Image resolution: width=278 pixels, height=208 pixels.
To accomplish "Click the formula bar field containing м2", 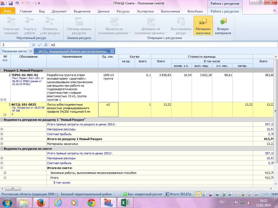I will (163, 45).
